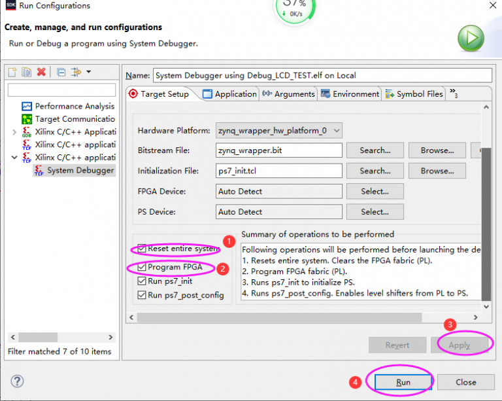Disable the Run ps7_post_config checkbox
The image size is (502, 401).
pos(142,295)
